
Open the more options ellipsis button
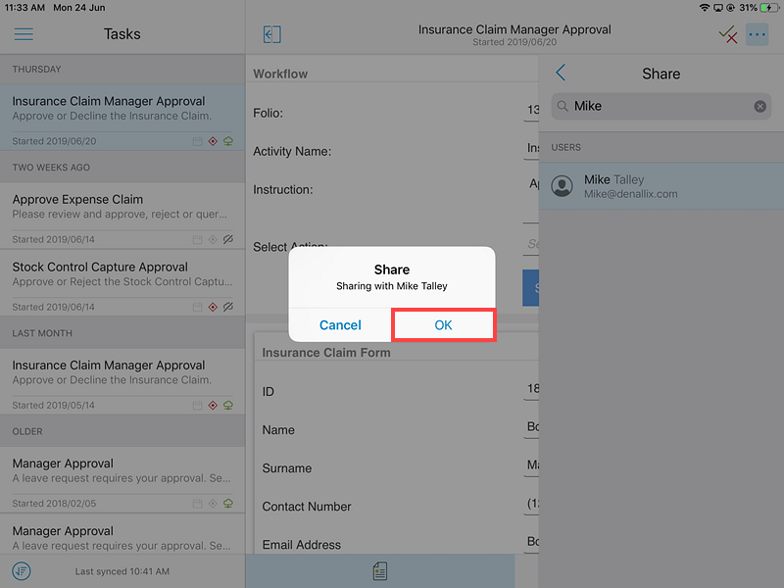click(757, 34)
